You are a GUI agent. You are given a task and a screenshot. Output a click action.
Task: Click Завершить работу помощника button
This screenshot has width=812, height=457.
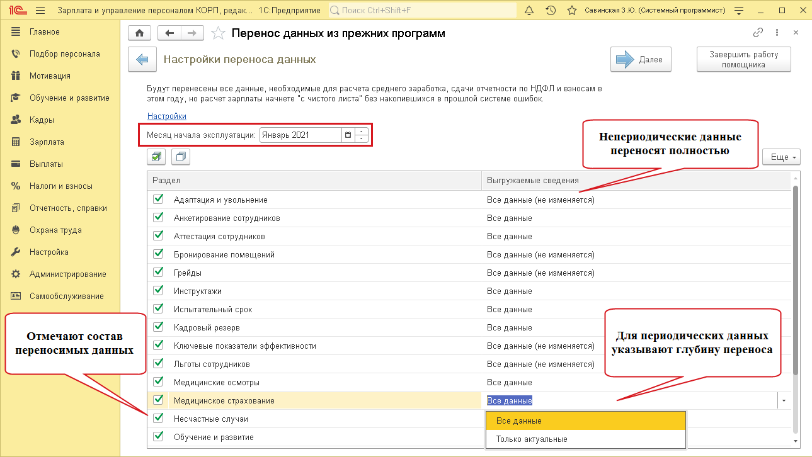click(x=743, y=59)
